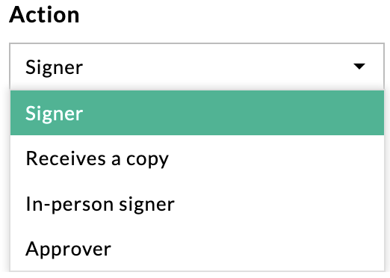Screen dimensions: 390x278
Task: Keep Signer by clicking green highlighted row
Action: coord(197,113)
